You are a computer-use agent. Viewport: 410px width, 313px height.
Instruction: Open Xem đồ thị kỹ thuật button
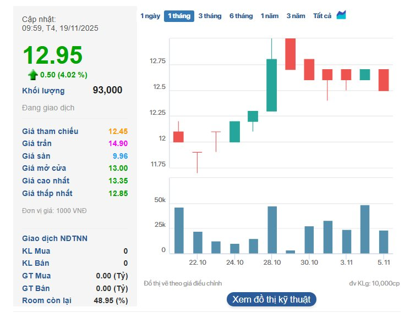click(x=271, y=299)
